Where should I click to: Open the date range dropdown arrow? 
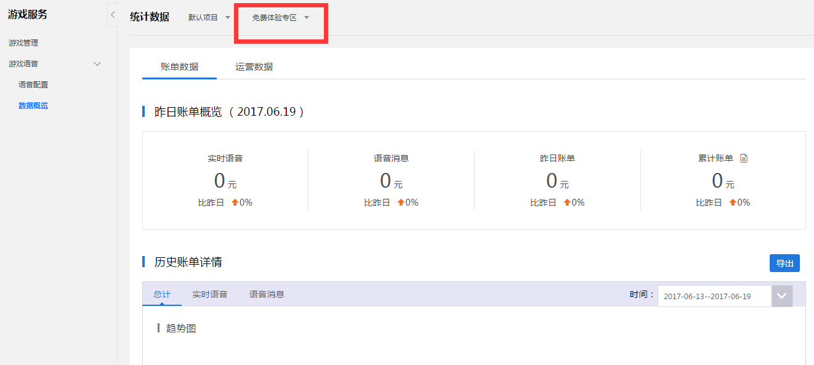782,296
